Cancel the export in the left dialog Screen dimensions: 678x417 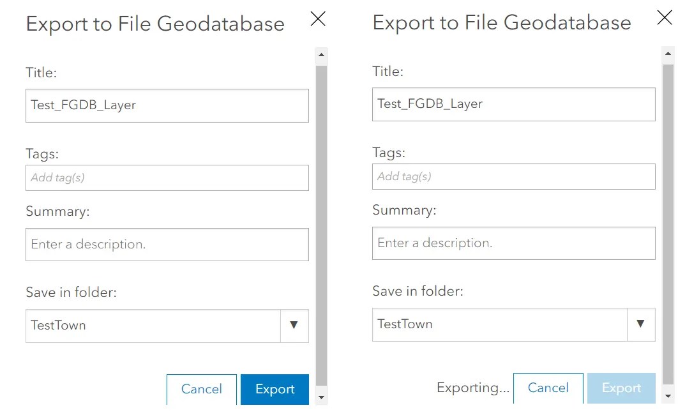click(x=201, y=389)
